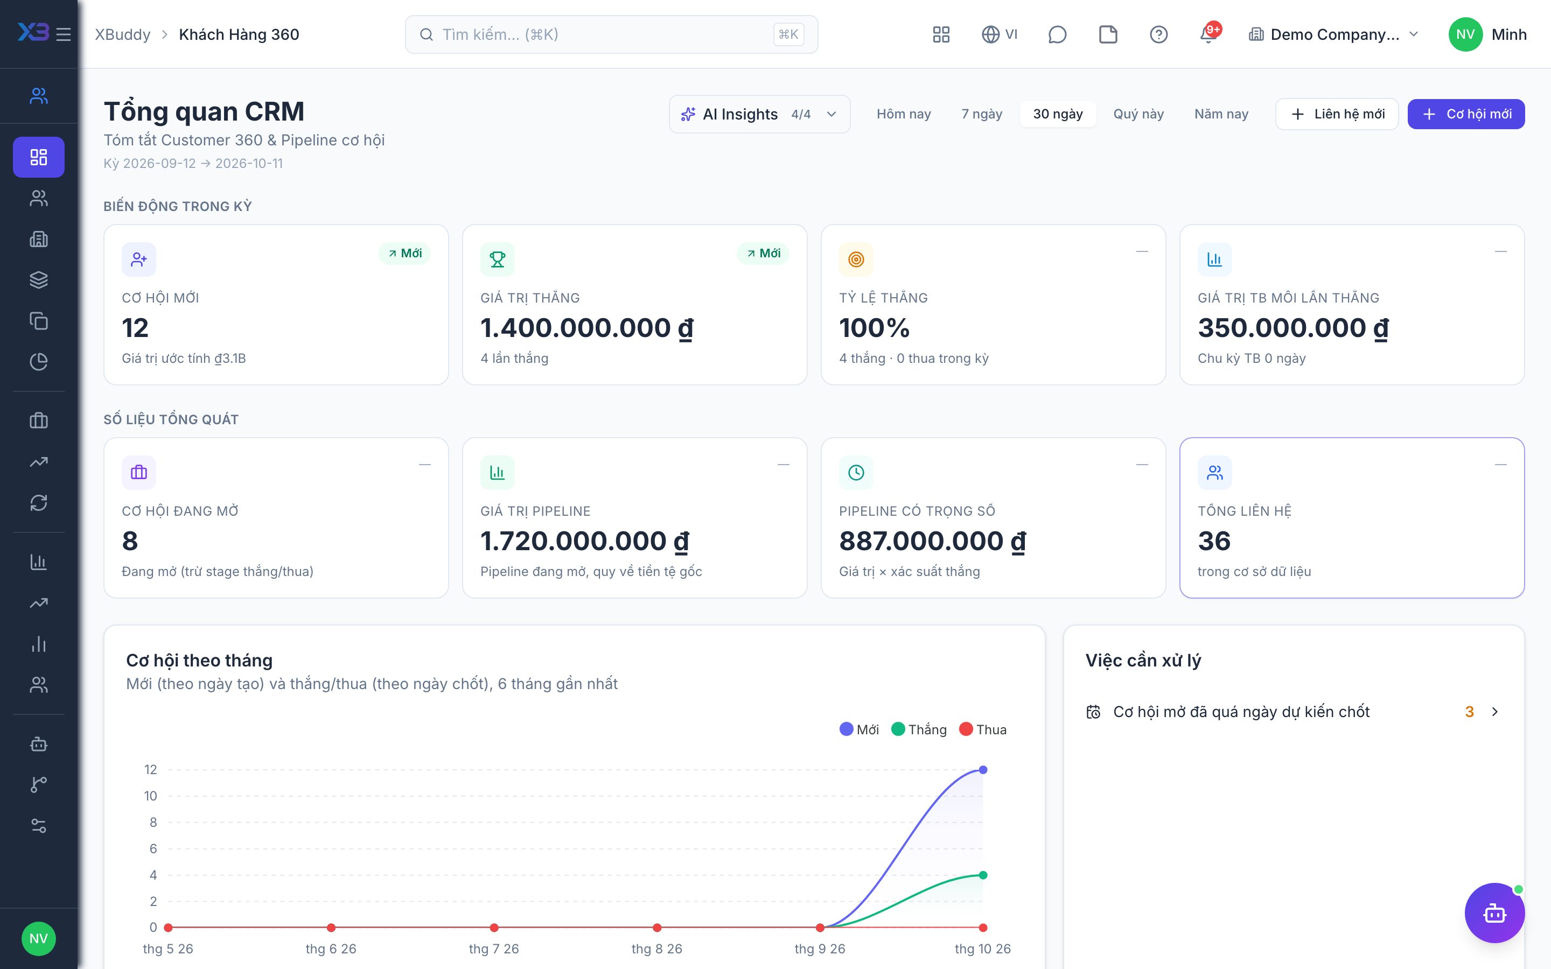
Task: Go to XBuddy breadcrumb link
Action: (122, 34)
